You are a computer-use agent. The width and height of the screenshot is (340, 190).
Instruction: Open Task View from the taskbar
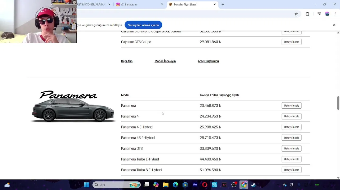[x=147, y=185]
